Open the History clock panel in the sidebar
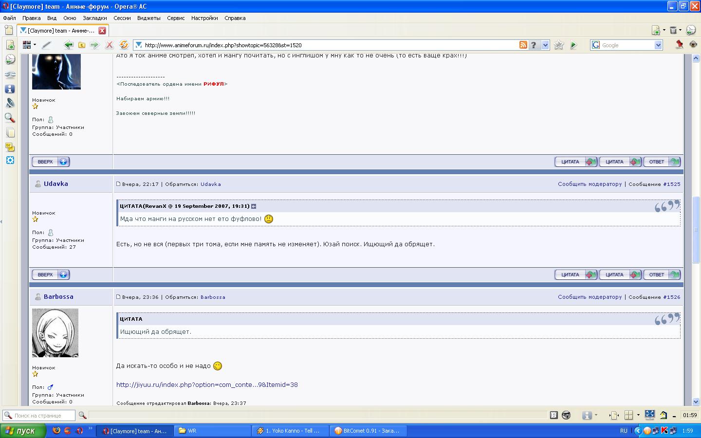This screenshot has width=701, height=438. pos(10,59)
